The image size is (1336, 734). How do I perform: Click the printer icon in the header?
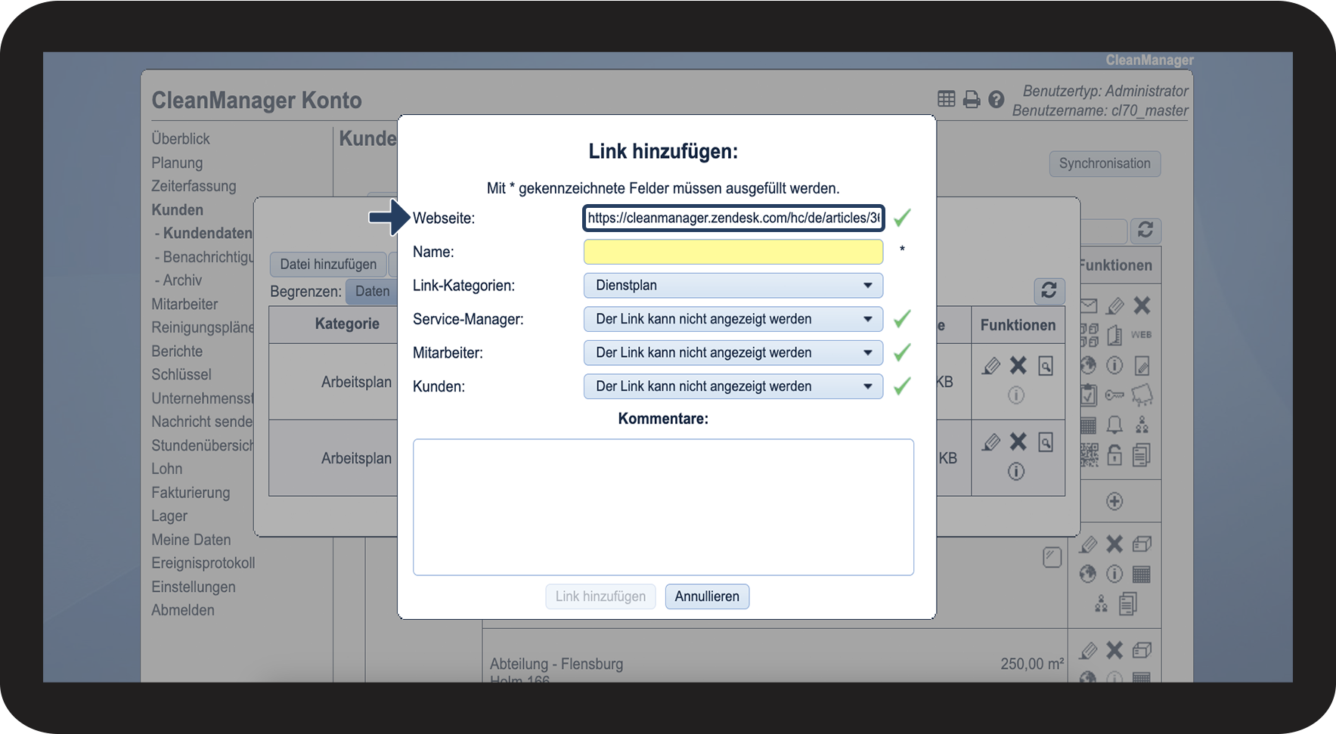tap(972, 99)
